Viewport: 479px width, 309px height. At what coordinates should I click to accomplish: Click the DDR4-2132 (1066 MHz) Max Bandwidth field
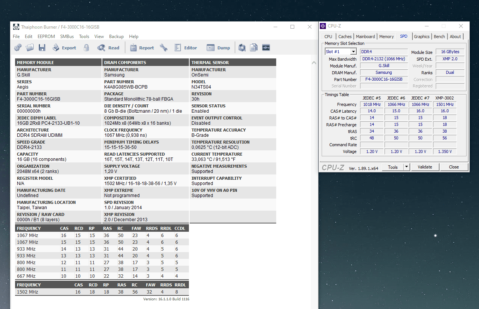pos(384,59)
